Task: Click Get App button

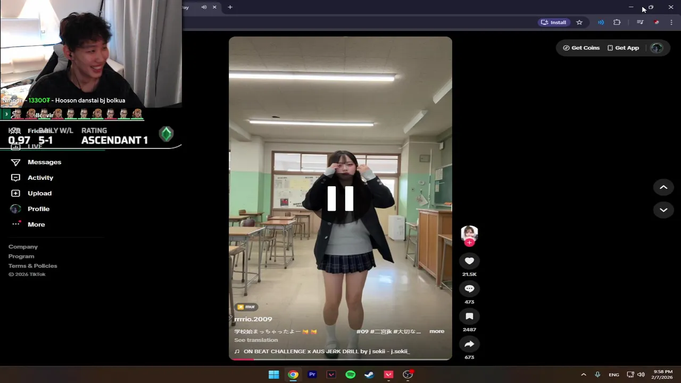Action: click(623, 48)
